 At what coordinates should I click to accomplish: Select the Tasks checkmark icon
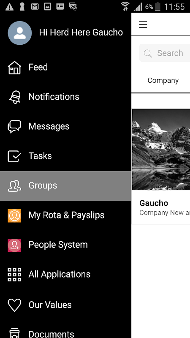coord(14,156)
